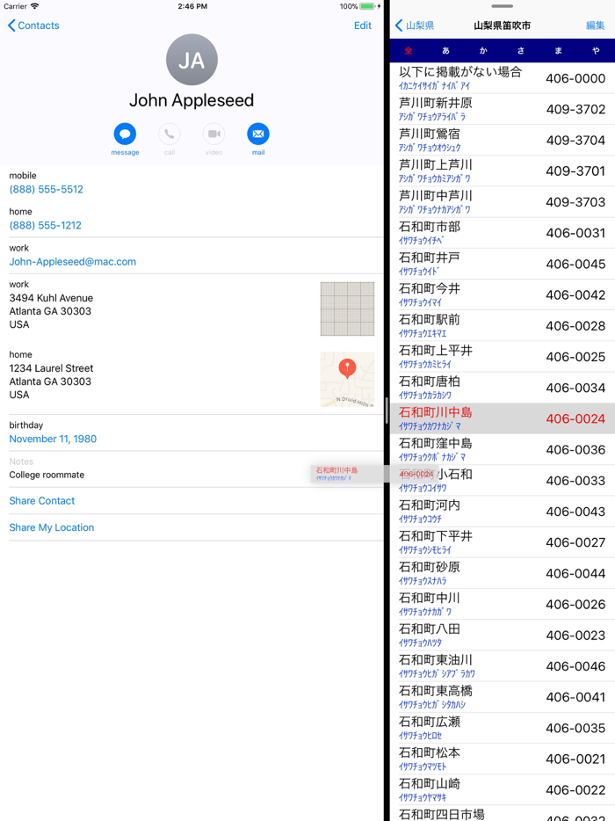Tap Share Contact
The height and width of the screenshot is (821, 615).
click(42, 500)
